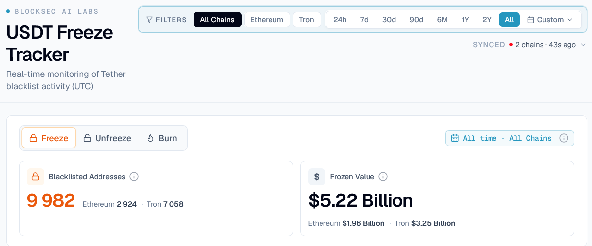Viewport: 592px width, 246px height.
Task: Switch to the Unfreeze tab
Action: pos(107,138)
